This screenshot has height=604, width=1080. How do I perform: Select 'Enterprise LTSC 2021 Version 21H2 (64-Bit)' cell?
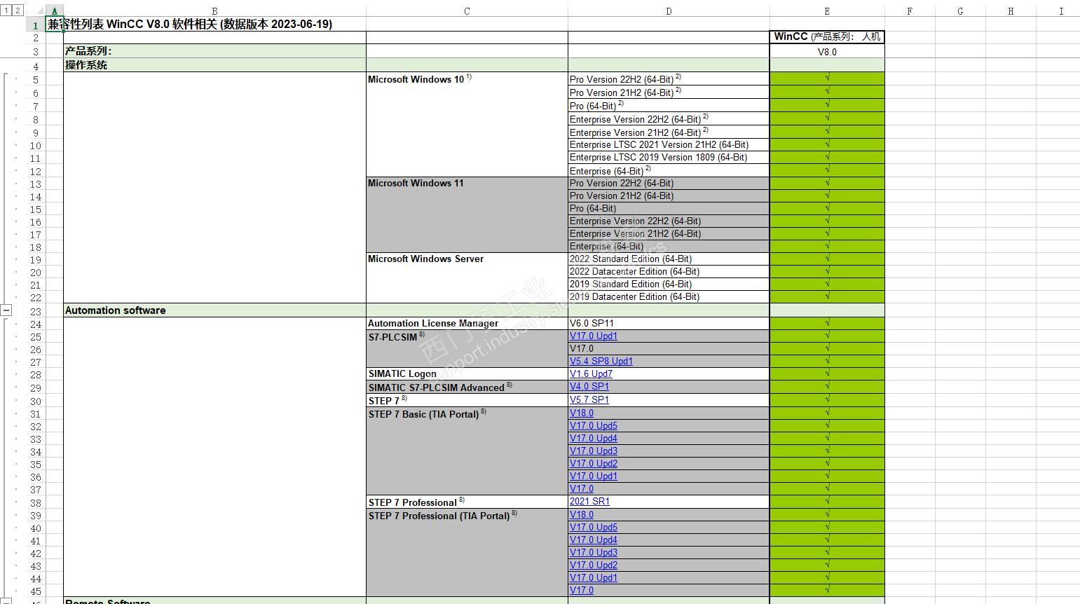coord(669,145)
